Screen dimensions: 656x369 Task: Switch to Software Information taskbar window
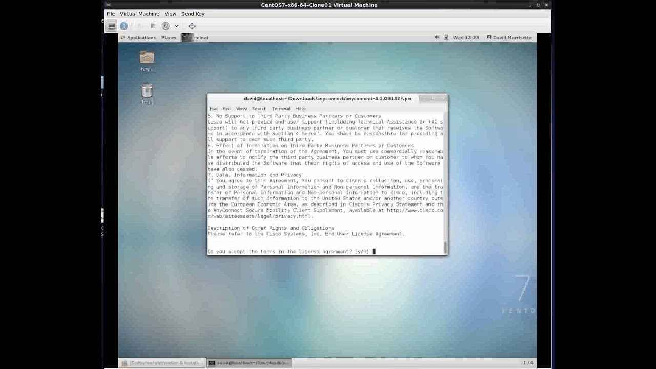click(x=161, y=363)
